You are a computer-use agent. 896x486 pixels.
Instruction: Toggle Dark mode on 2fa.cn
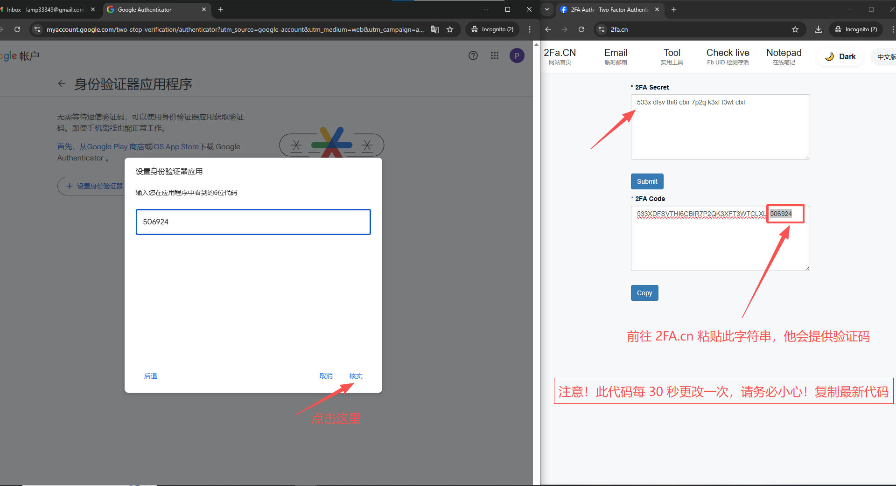840,56
